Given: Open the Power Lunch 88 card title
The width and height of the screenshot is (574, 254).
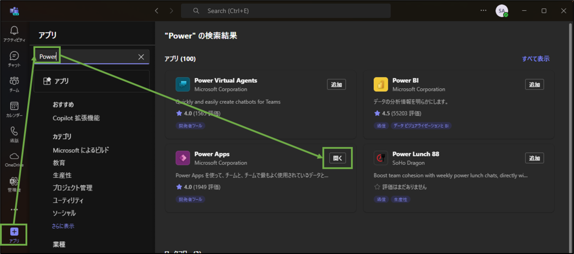Looking at the screenshot, I should pos(416,154).
